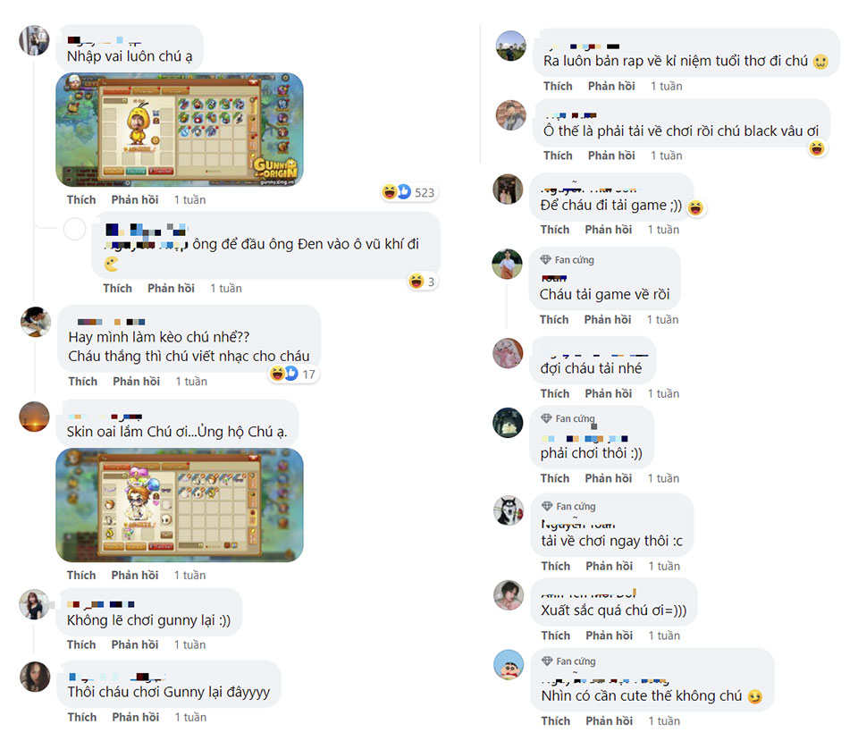The image size is (858, 741).
Task: Open the Gunny Origin yellow chick screenshot
Action: click(x=180, y=130)
